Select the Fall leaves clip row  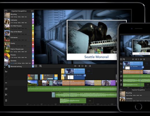[19, 39]
